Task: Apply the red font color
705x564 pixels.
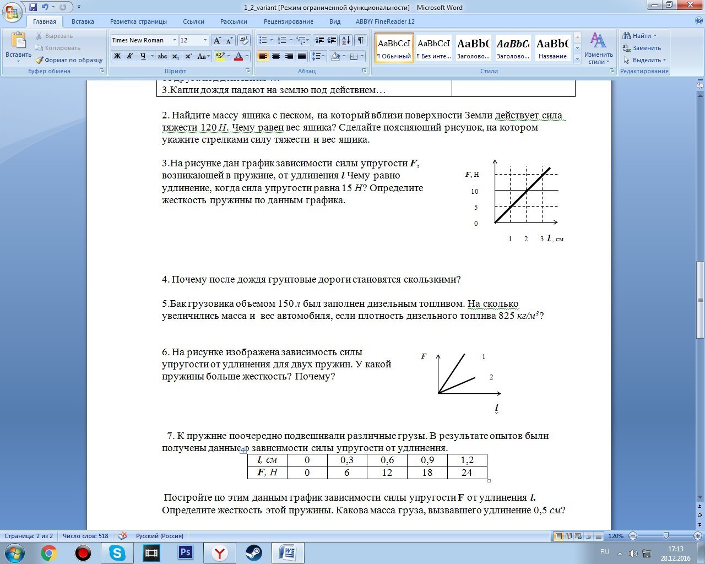Action: (x=238, y=56)
